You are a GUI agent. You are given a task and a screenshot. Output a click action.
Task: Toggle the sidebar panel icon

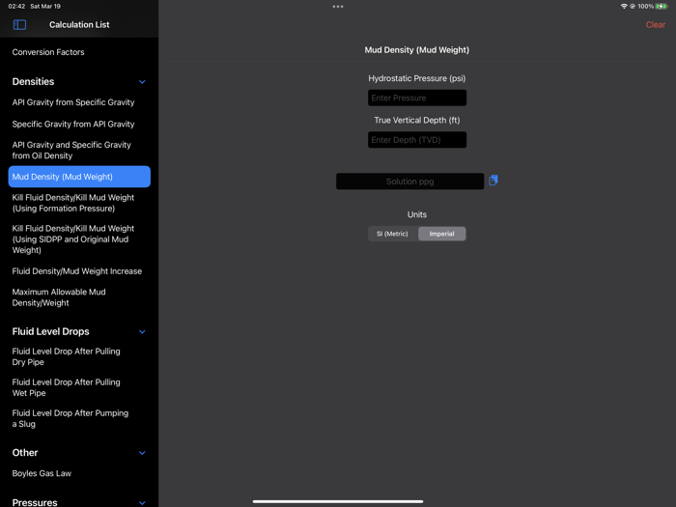point(19,25)
